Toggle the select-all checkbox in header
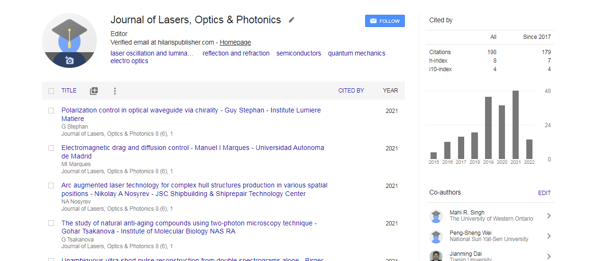This screenshot has height=261, width=596. (51, 91)
